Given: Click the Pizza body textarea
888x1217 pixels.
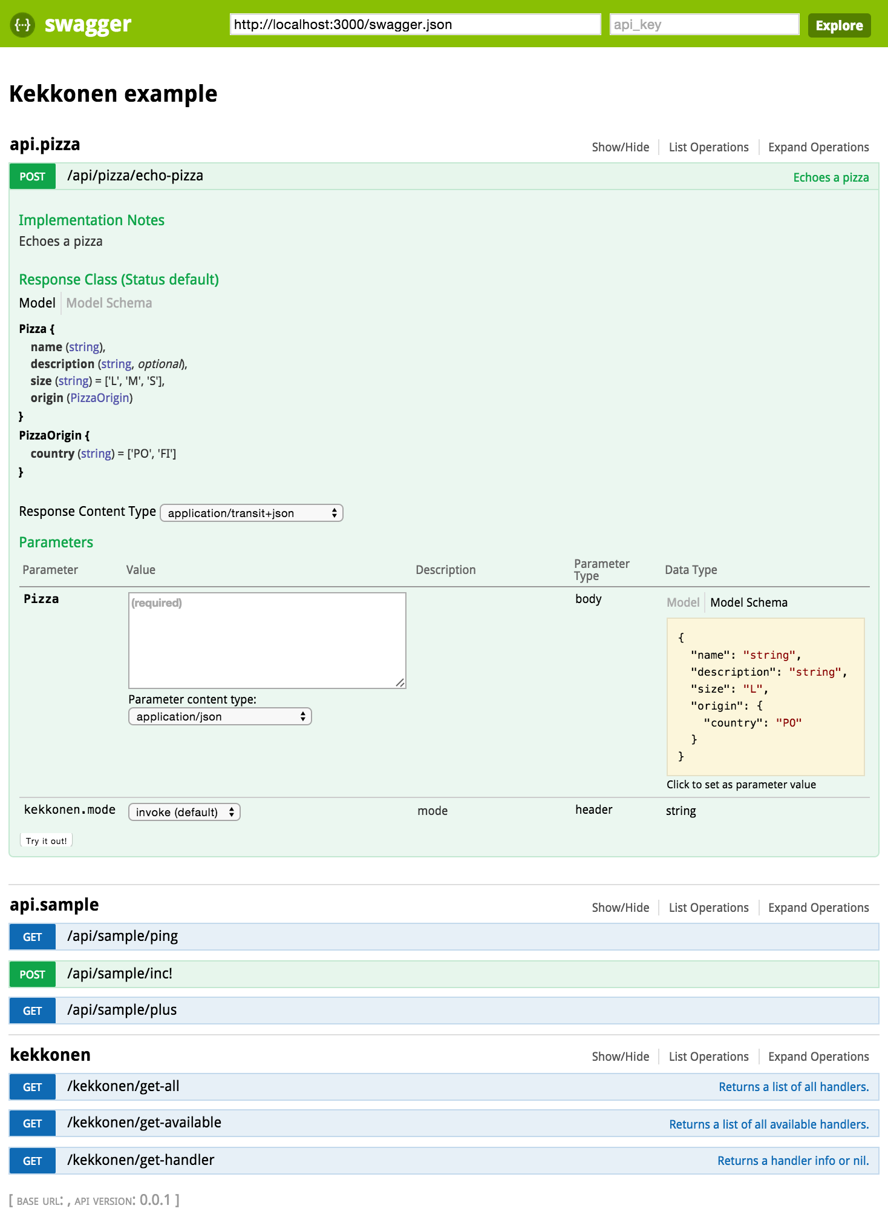Looking at the screenshot, I should pyautogui.click(x=267, y=641).
